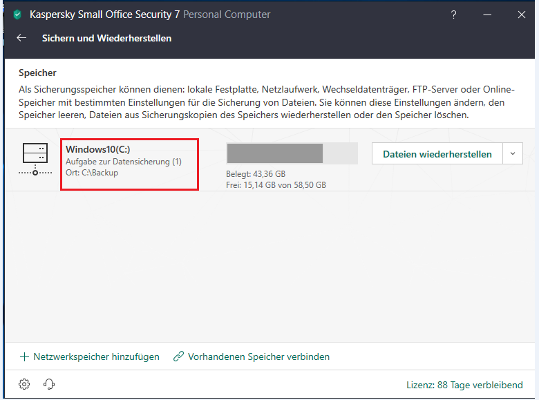Viewport: 539px width, 400px height.
Task: Open settings with the gear icon
Action: point(25,384)
